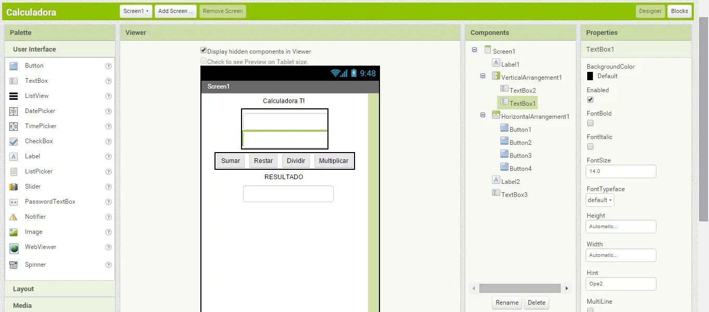
Task: Rename the selected component
Action: pos(507,303)
